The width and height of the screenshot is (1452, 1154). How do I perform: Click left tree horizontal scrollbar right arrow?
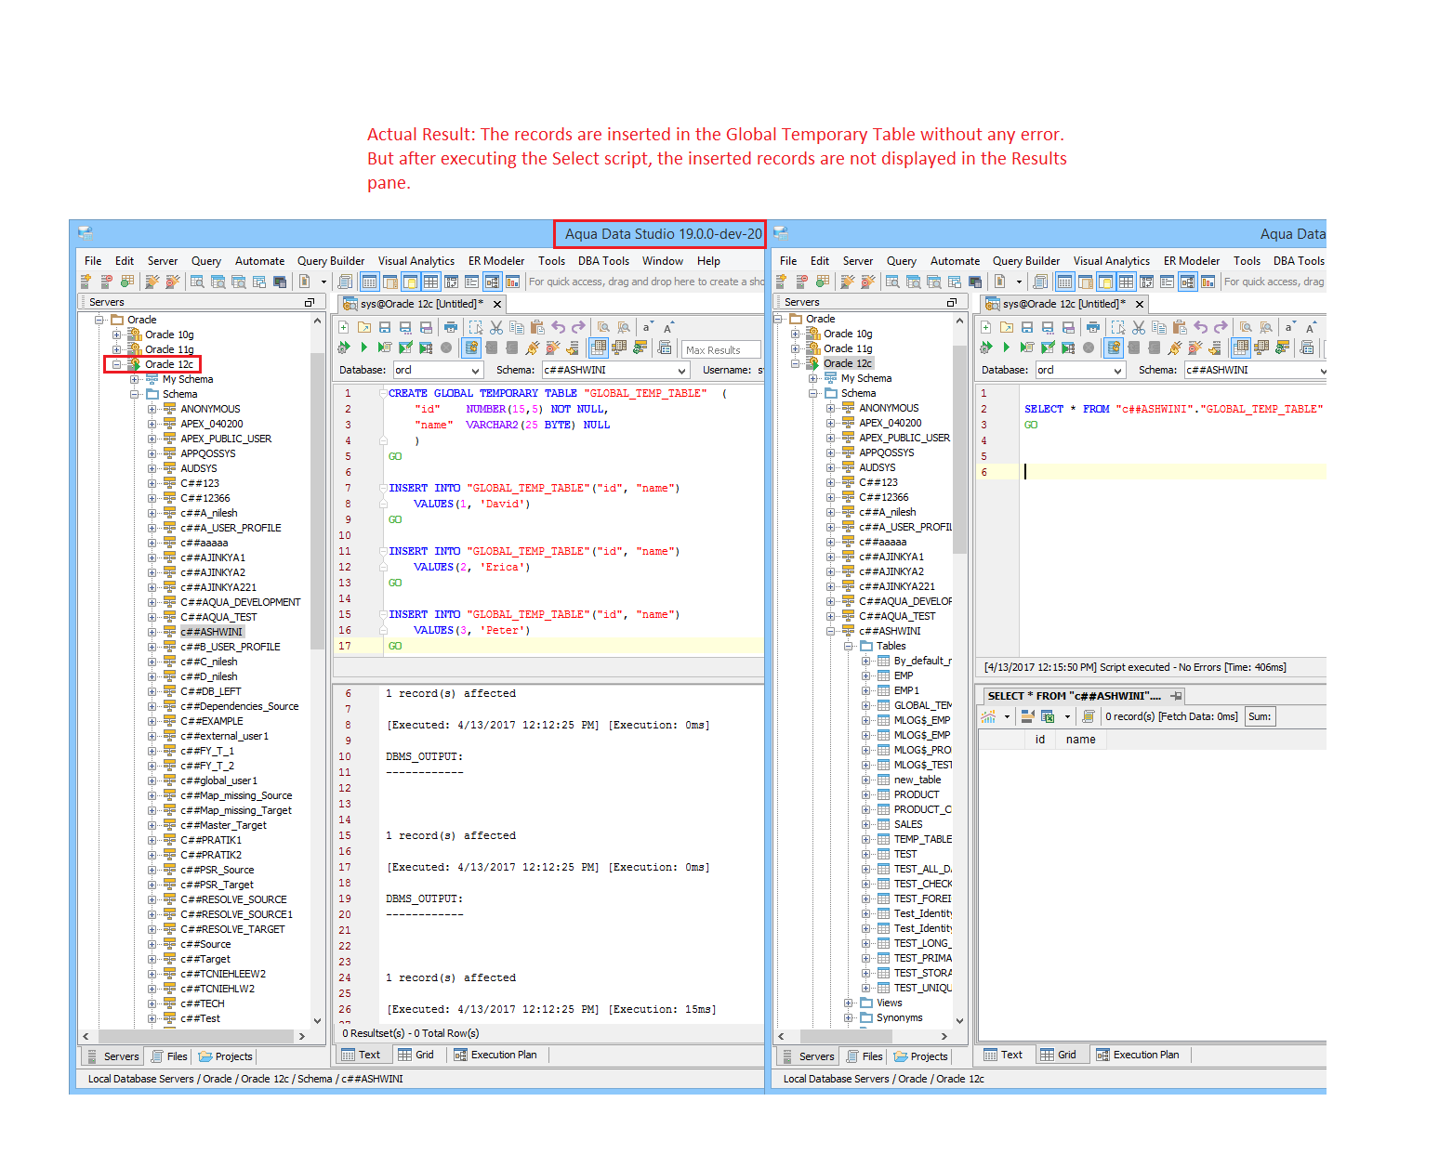tap(301, 1036)
